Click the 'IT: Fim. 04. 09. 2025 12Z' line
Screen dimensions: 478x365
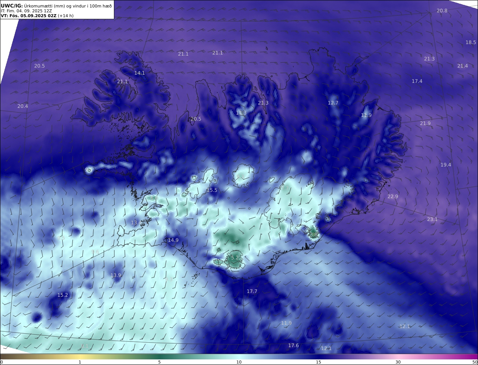26,11
